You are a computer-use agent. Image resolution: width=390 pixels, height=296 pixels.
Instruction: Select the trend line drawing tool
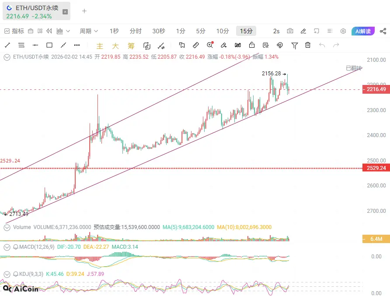pos(7,45)
